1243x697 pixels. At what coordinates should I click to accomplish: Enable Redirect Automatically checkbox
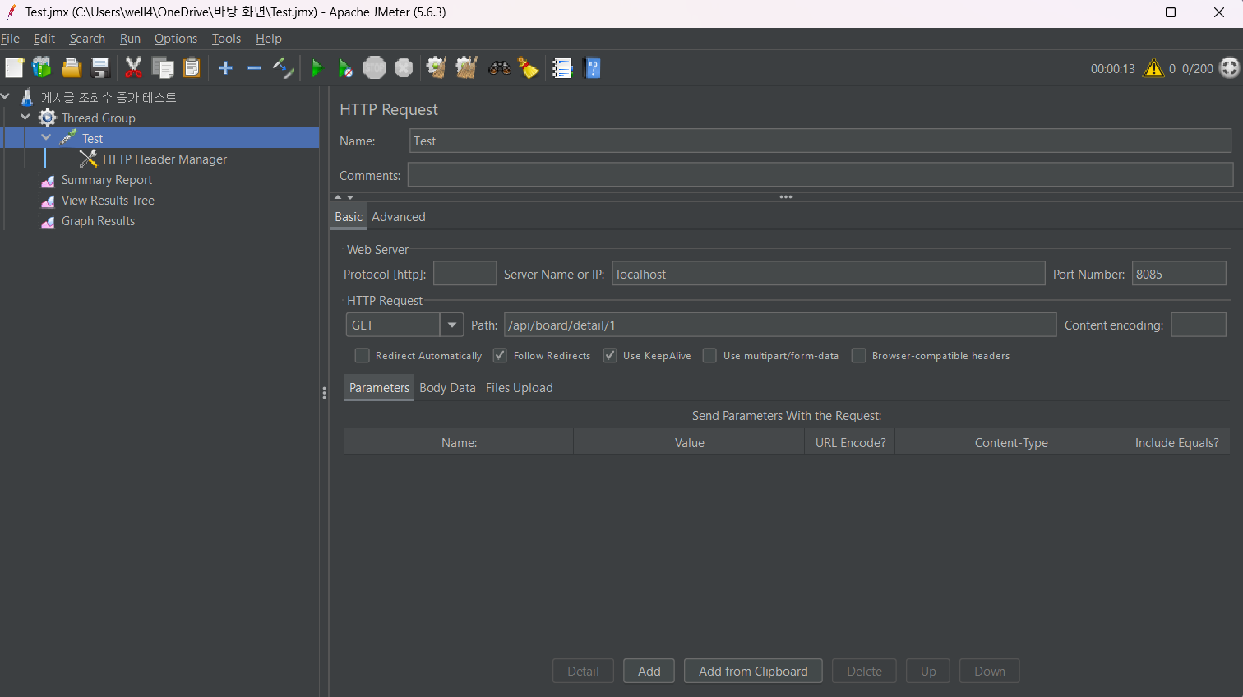[x=362, y=355]
